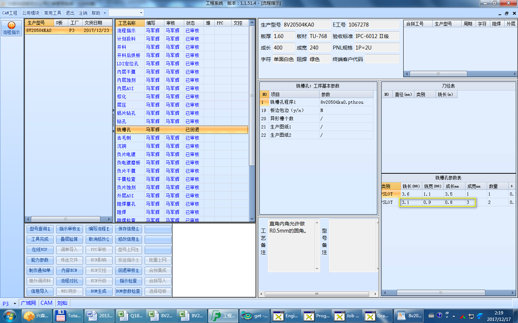This screenshot has height=323, width=518.
Task: Click the 终端客户代码 empty field
Action: pos(382,59)
